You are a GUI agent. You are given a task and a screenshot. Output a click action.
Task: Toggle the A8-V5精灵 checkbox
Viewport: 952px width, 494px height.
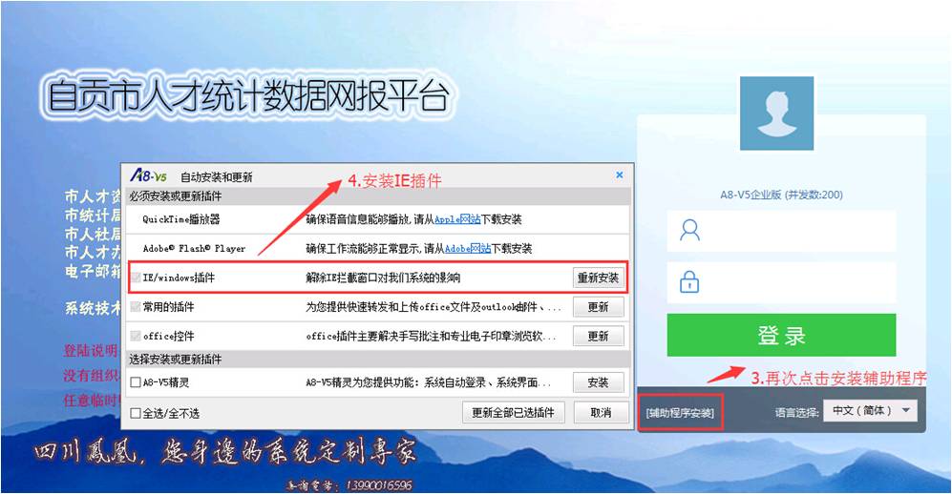tap(136, 382)
